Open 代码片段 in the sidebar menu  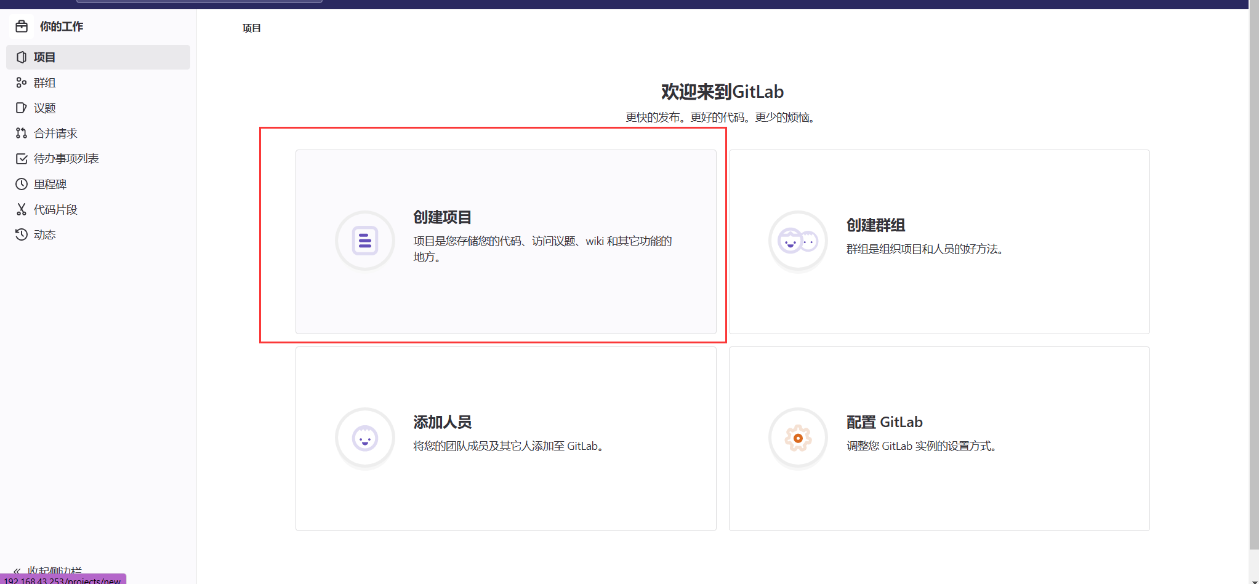(98, 209)
